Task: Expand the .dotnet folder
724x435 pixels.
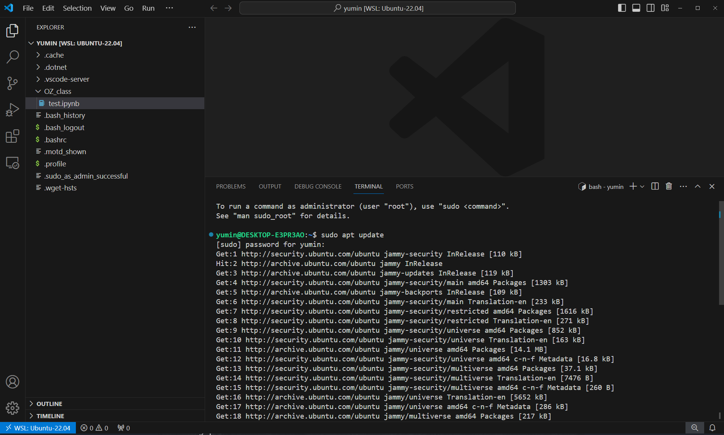Action: [x=115, y=67]
